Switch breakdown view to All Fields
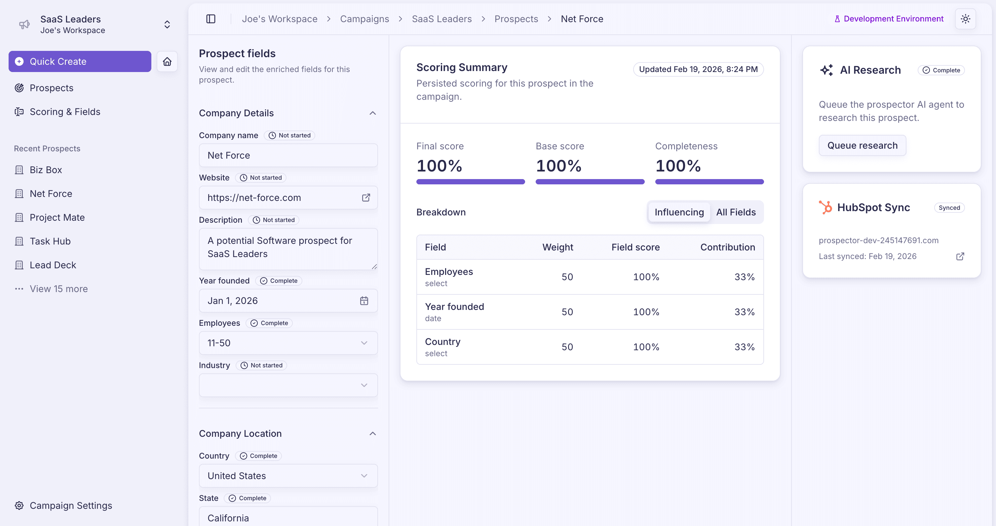Screen dimensions: 996x526 click(x=736, y=212)
